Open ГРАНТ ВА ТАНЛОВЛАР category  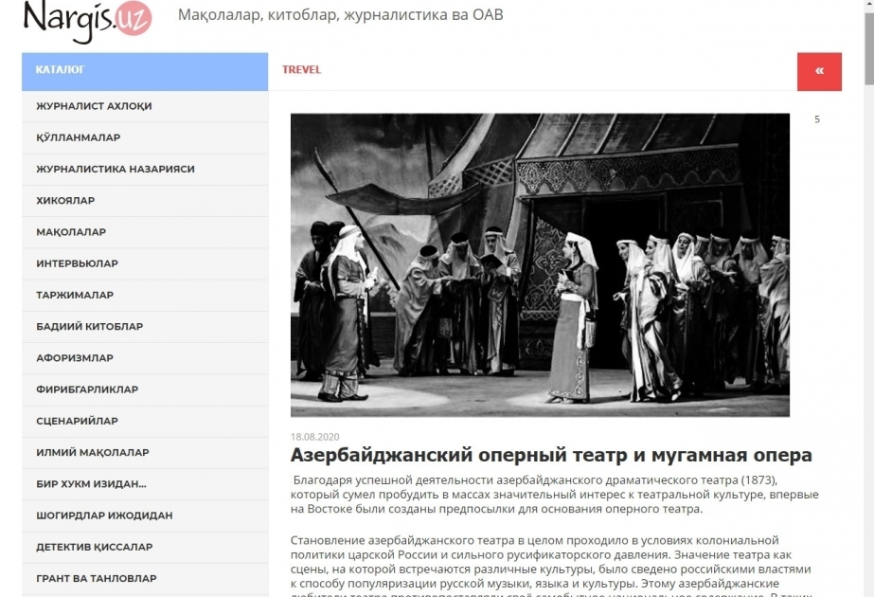(x=145, y=579)
